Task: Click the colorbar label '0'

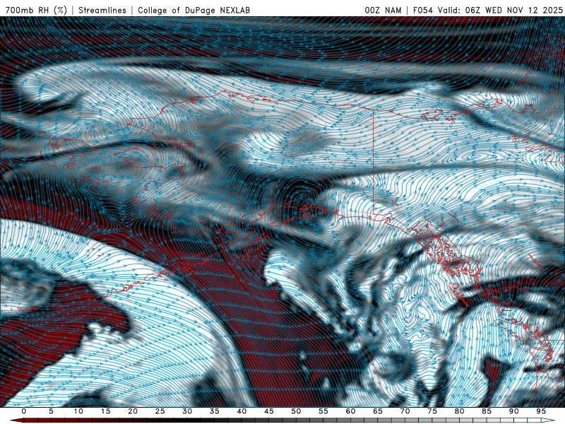Action: coord(24,411)
